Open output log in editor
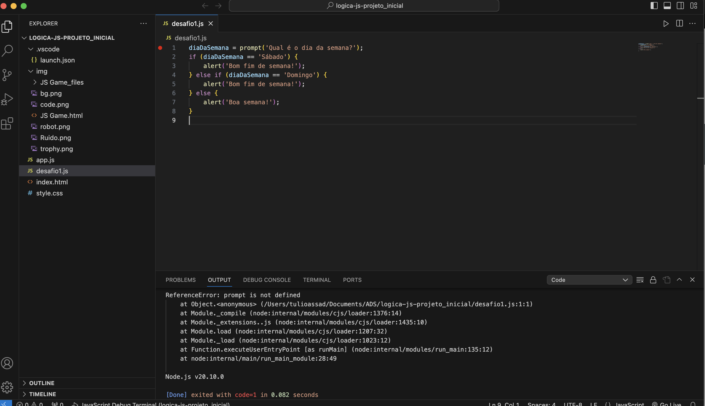The width and height of the screenshot is (705, 406). click(x=666, y=280)
